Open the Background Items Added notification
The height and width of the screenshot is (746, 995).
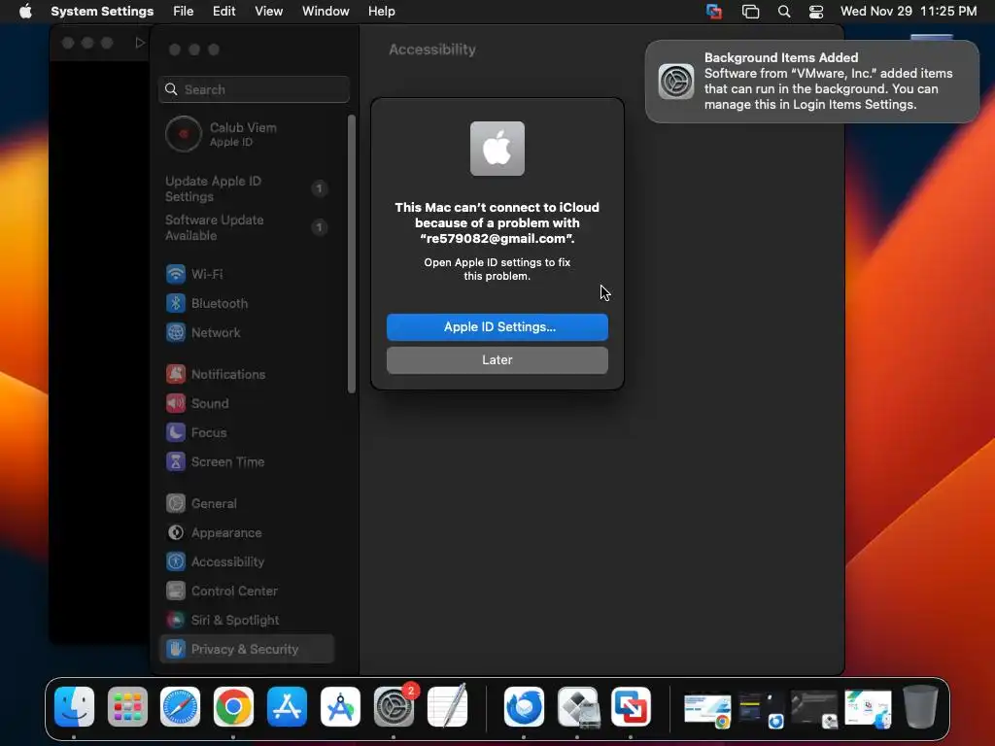[x=811, y=82]
